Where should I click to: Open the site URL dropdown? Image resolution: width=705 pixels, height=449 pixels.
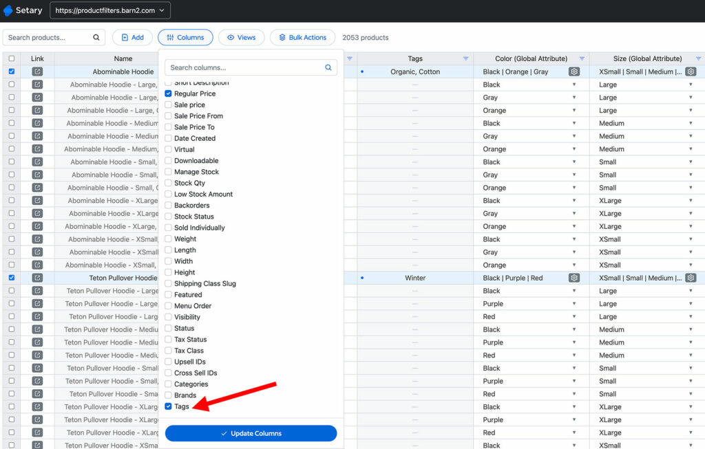coord(110,10)
